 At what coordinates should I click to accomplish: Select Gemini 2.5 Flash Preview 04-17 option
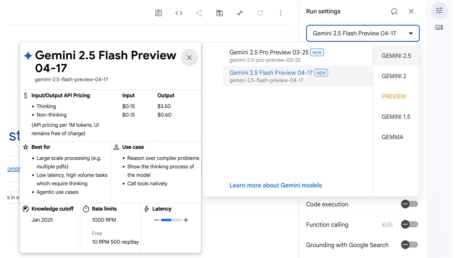click(x=298, y=76)
